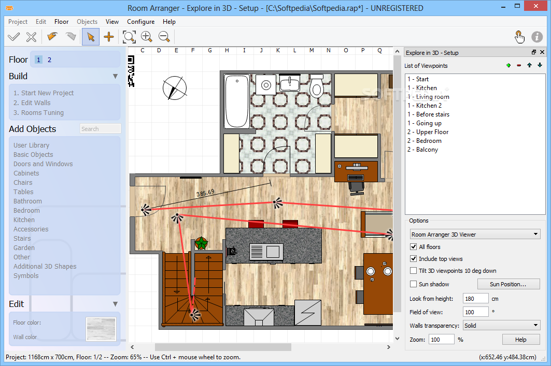
Task: Select the '1 - Living room' viewpoint
Action: [428, 96]
